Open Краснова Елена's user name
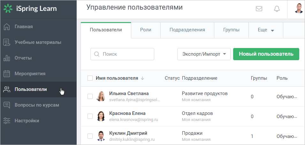305x145 pixels. [x=127, y=113]
